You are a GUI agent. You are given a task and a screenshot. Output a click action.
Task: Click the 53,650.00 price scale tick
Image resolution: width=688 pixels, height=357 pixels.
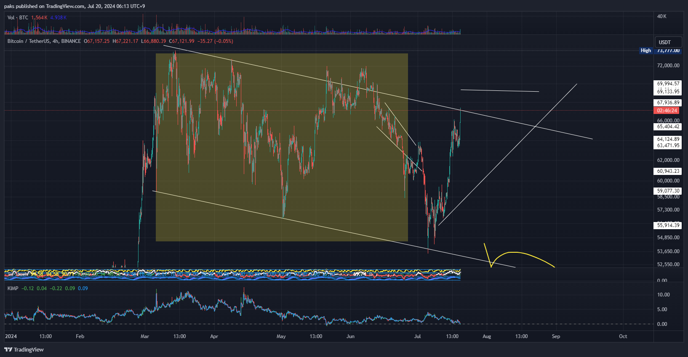668,251
